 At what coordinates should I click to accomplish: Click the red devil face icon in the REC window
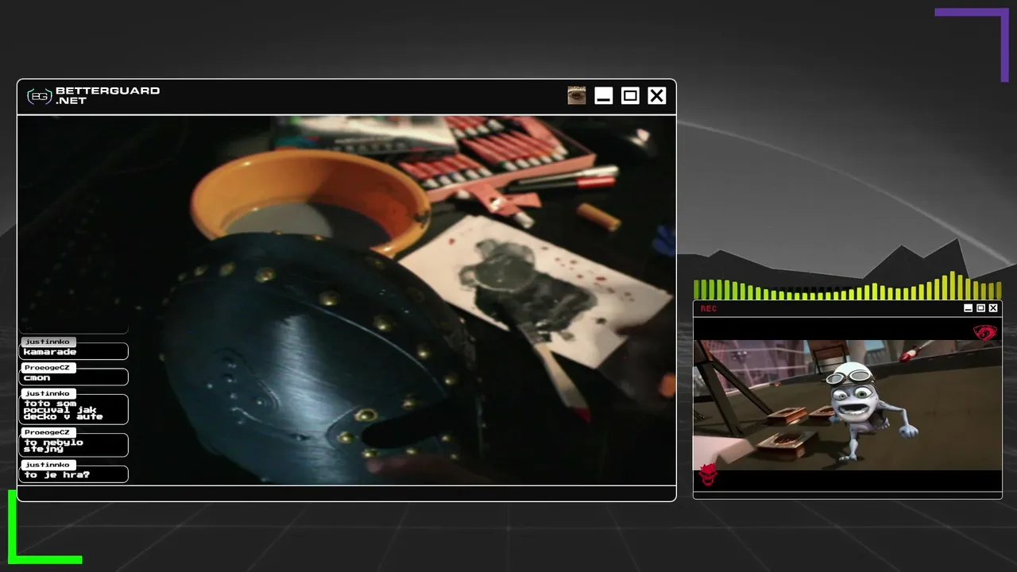tap(708, 474)
